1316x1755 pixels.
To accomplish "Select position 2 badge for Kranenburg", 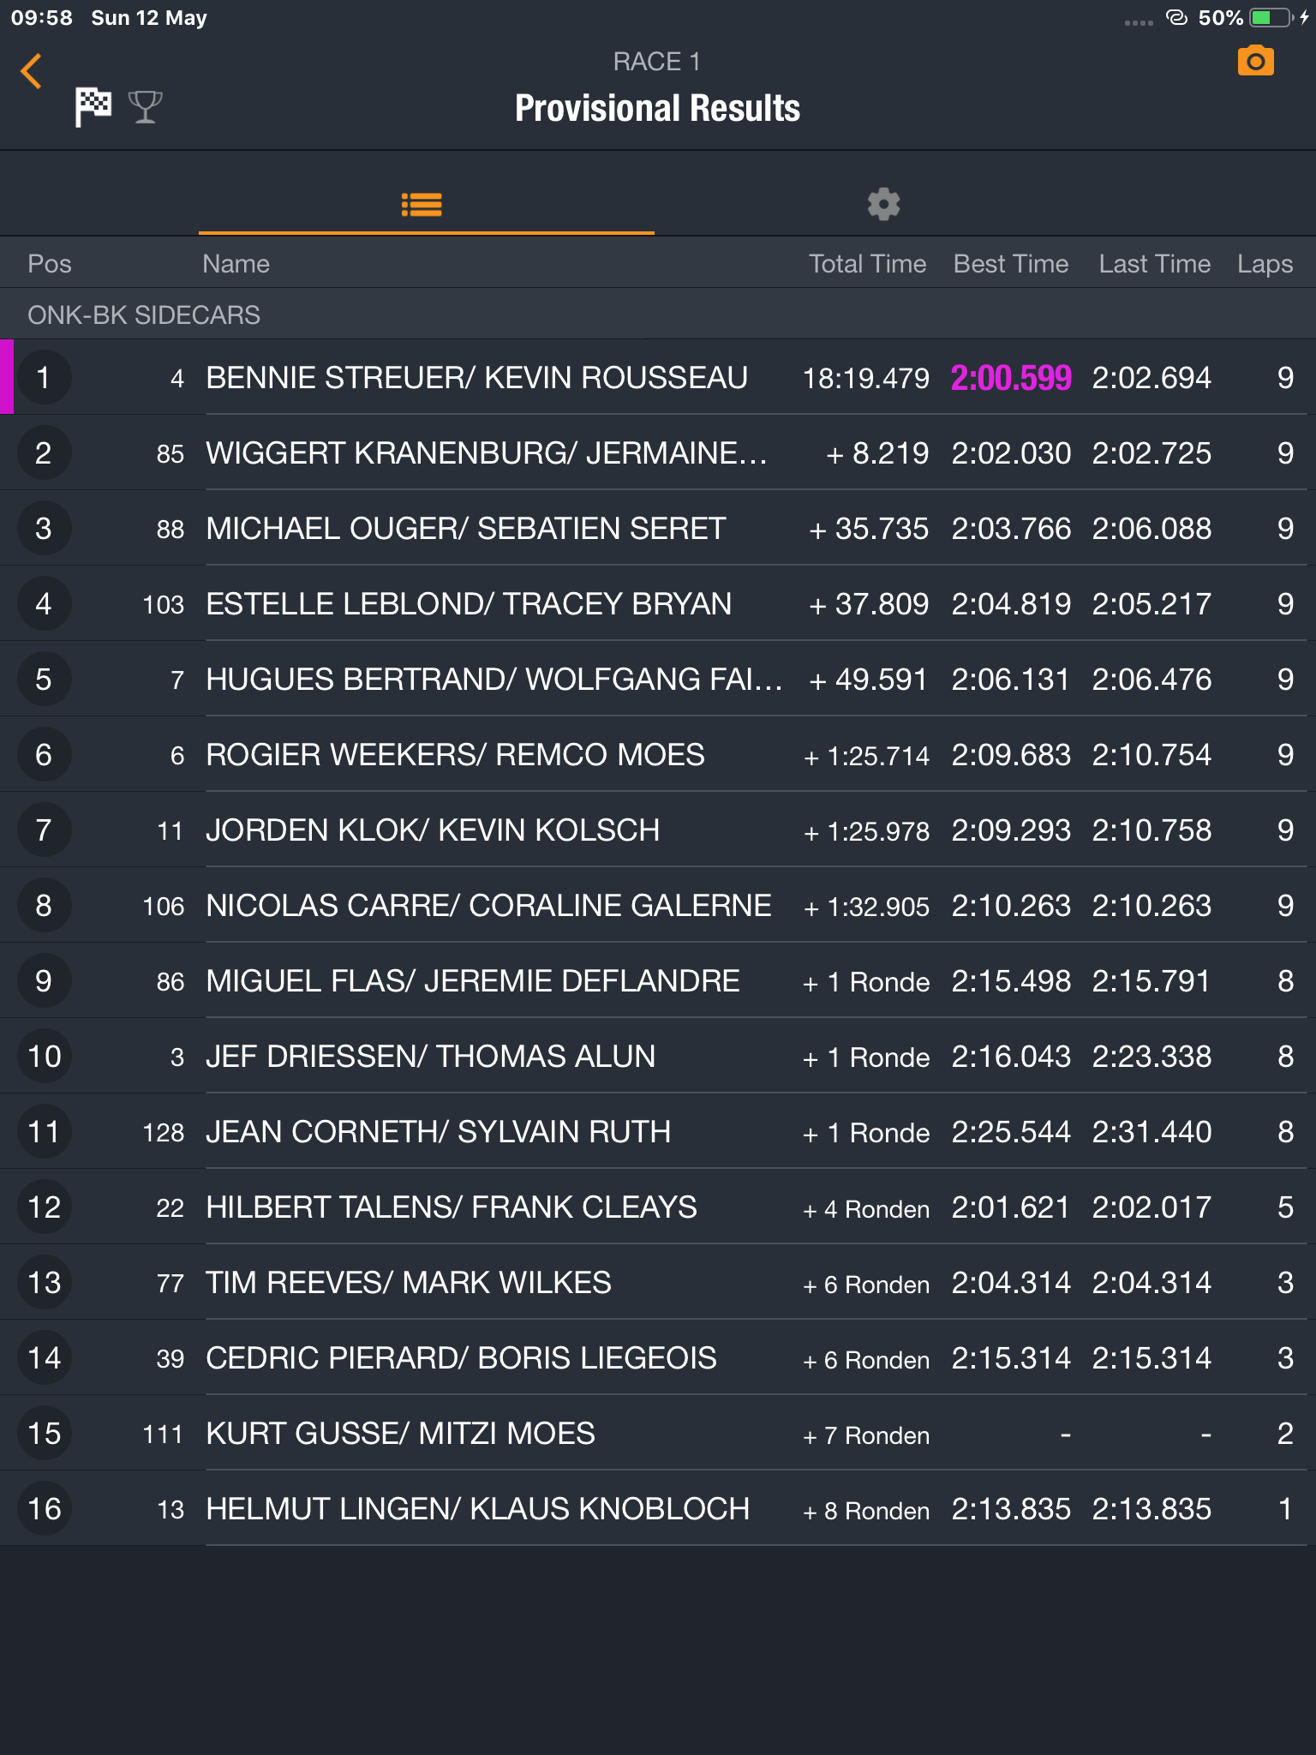I will pos(44,452).
